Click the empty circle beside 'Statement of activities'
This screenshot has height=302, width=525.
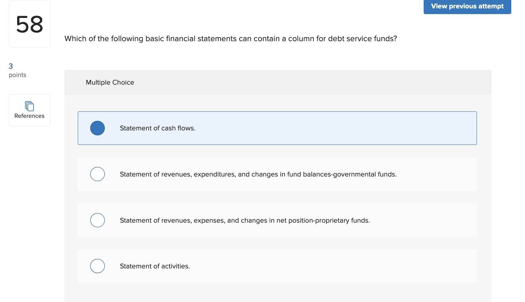tap(97, 266)
